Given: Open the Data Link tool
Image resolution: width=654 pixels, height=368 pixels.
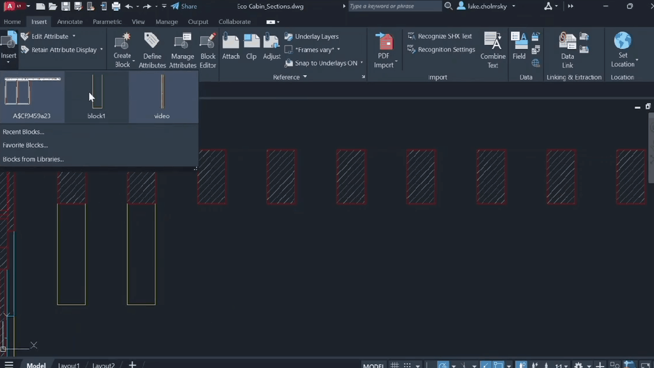Looking at the screenshot, I should [567, 49].
